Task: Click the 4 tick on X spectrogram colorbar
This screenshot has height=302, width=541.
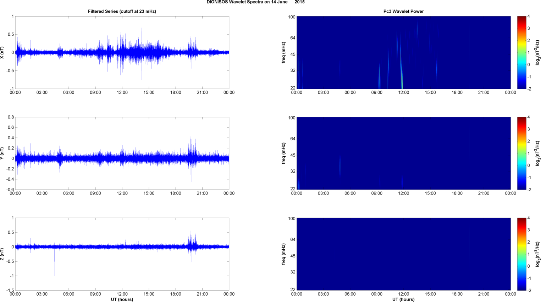Action: coord(529,17)
